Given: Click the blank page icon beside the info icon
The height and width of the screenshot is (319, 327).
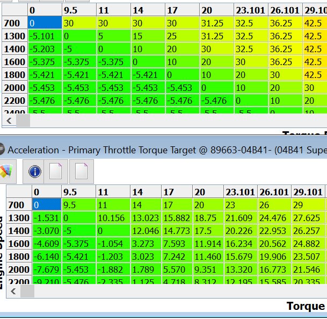Looking at the screenshot, I should coord(56,172).
